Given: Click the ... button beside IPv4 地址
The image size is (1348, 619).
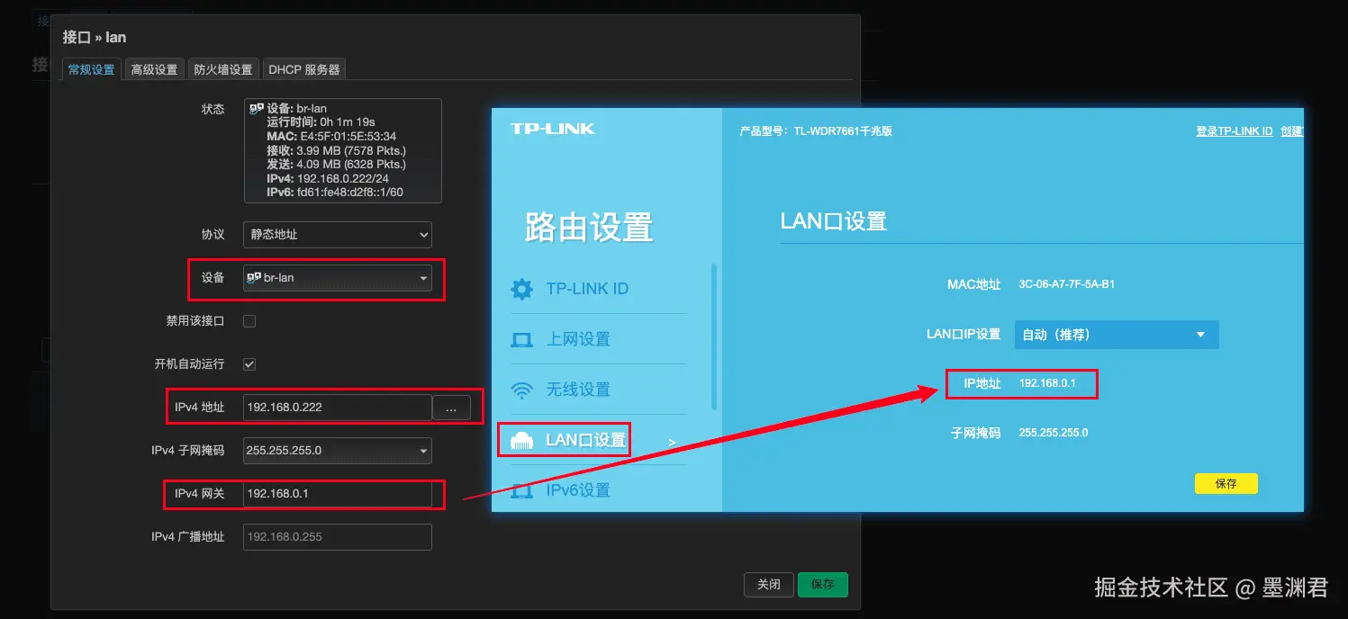Looking at the screenshot, I should coord(452,408).
